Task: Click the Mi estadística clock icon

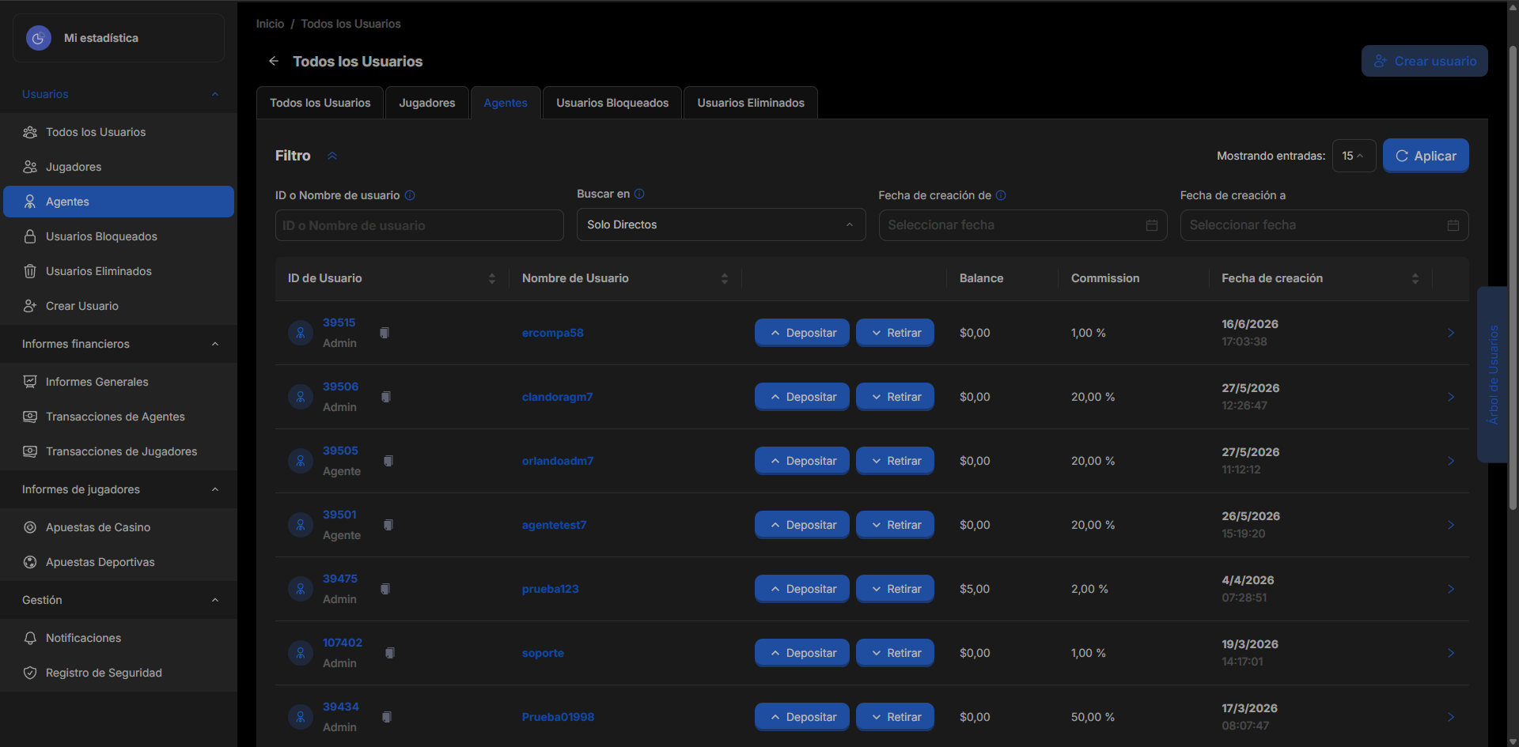Action: 39,38
